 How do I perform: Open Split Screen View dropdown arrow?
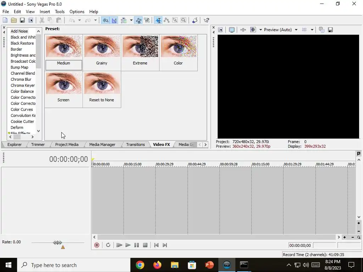click(x=261, y=30)
